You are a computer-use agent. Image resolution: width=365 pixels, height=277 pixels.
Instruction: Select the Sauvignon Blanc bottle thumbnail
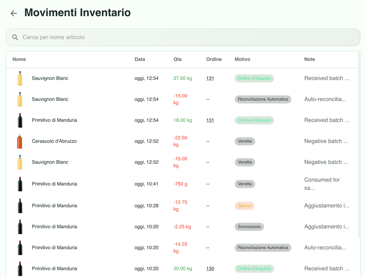click(20, 78)
